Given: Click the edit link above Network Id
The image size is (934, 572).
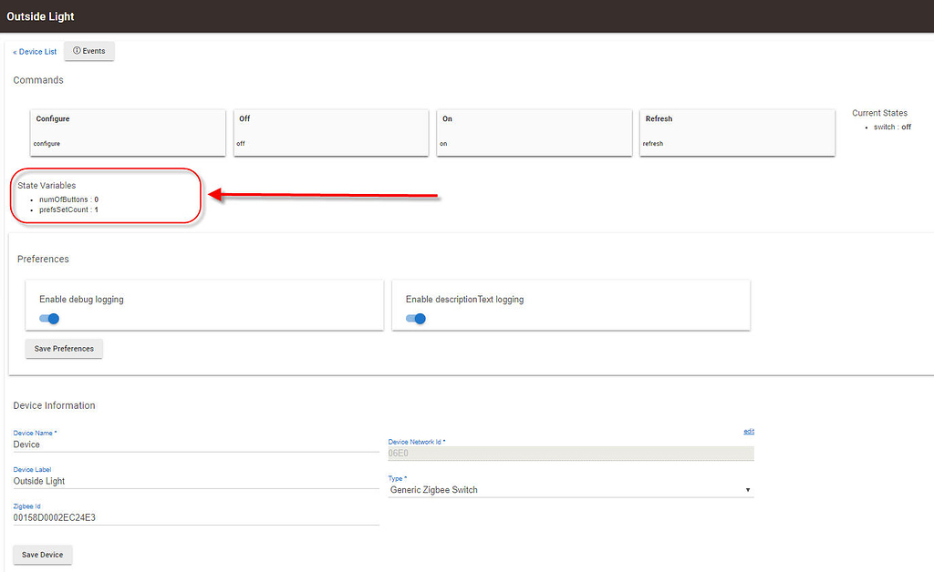Looking at the screenshot, I should point(749,431).
